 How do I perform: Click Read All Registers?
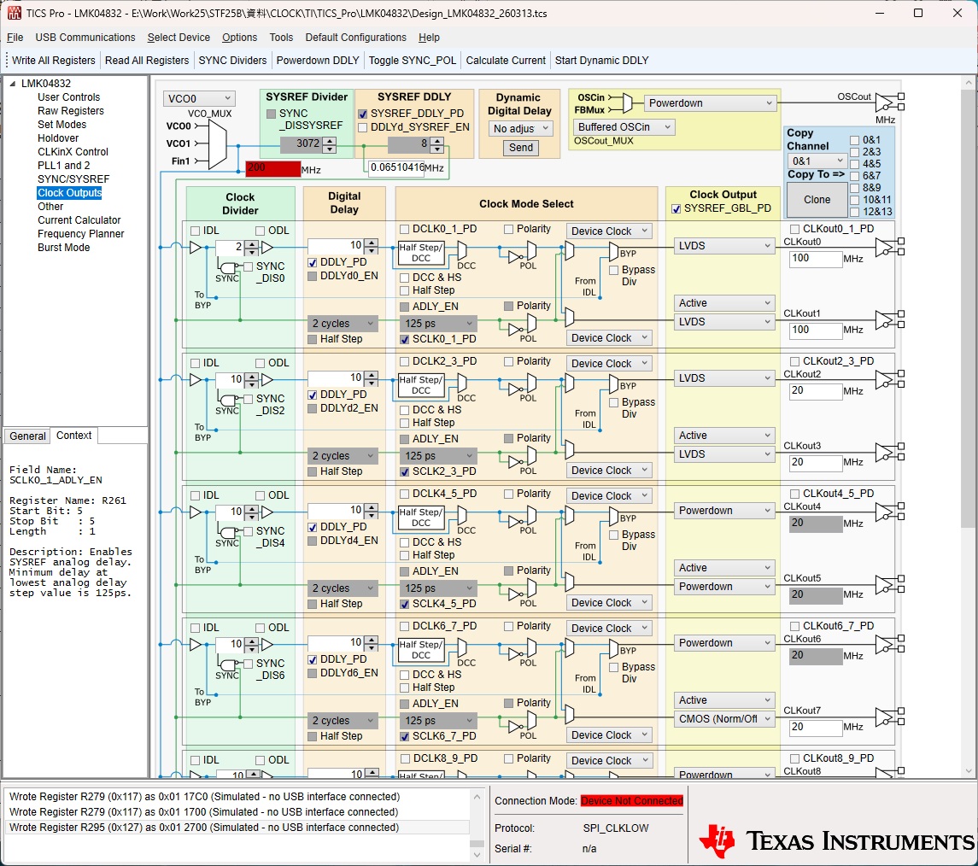click(x=147, y=61)
